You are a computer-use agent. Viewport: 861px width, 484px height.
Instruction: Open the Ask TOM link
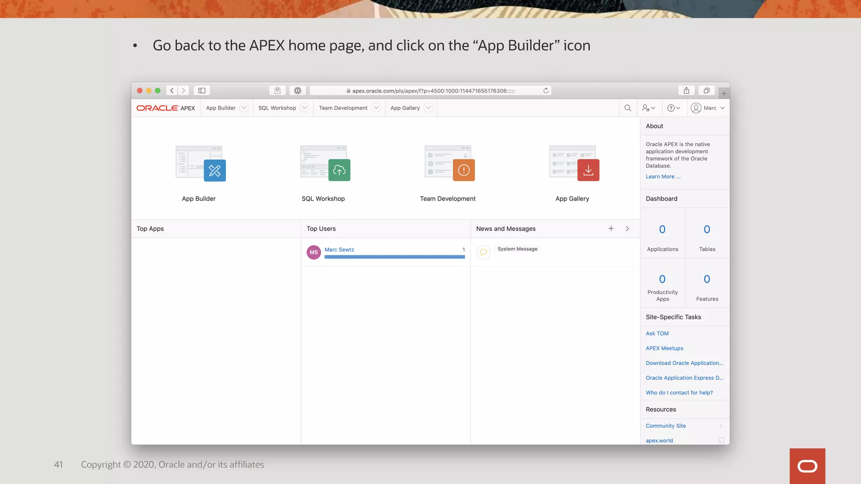click(x=657, y=334)
